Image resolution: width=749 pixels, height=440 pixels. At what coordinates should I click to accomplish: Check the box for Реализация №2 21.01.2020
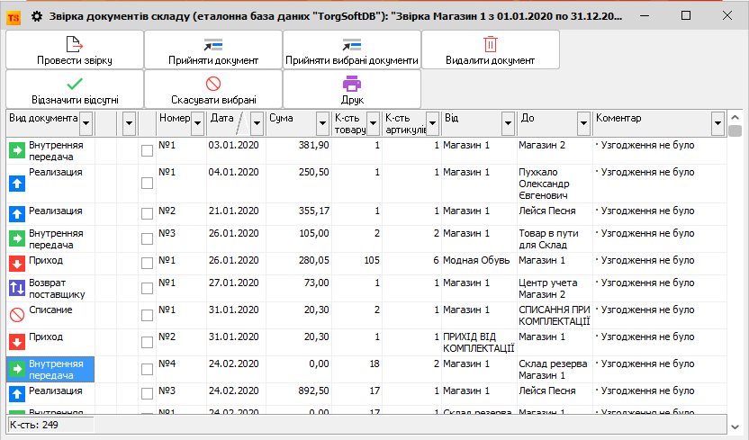click(147, 213)
